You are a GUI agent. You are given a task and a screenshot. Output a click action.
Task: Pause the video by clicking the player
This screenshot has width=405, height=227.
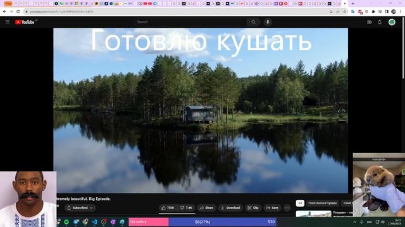point(201,111)
